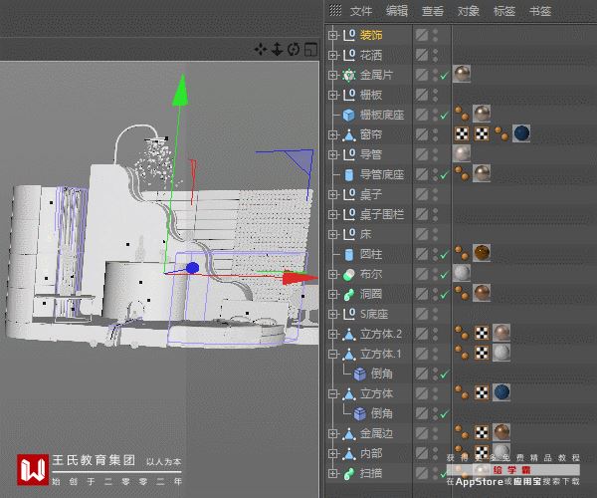Expand the 窗帘 object
Viewport: 597px width, 498px height.
pyautogui.click(x=333, y=134)
